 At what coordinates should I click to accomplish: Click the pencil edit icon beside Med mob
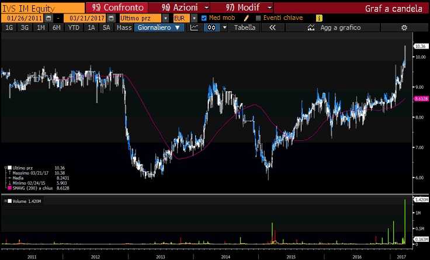tap(248, 18)
